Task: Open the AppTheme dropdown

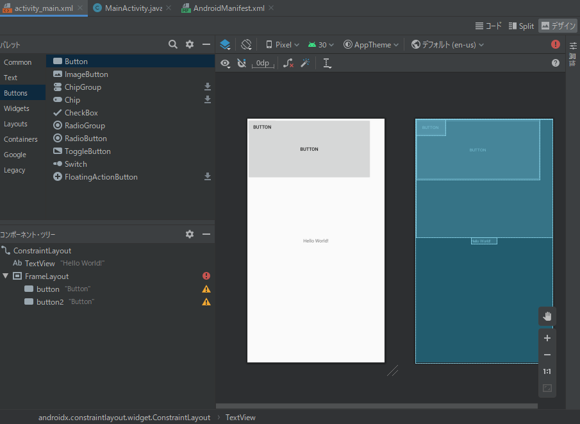Action: (x=371, y=44)
